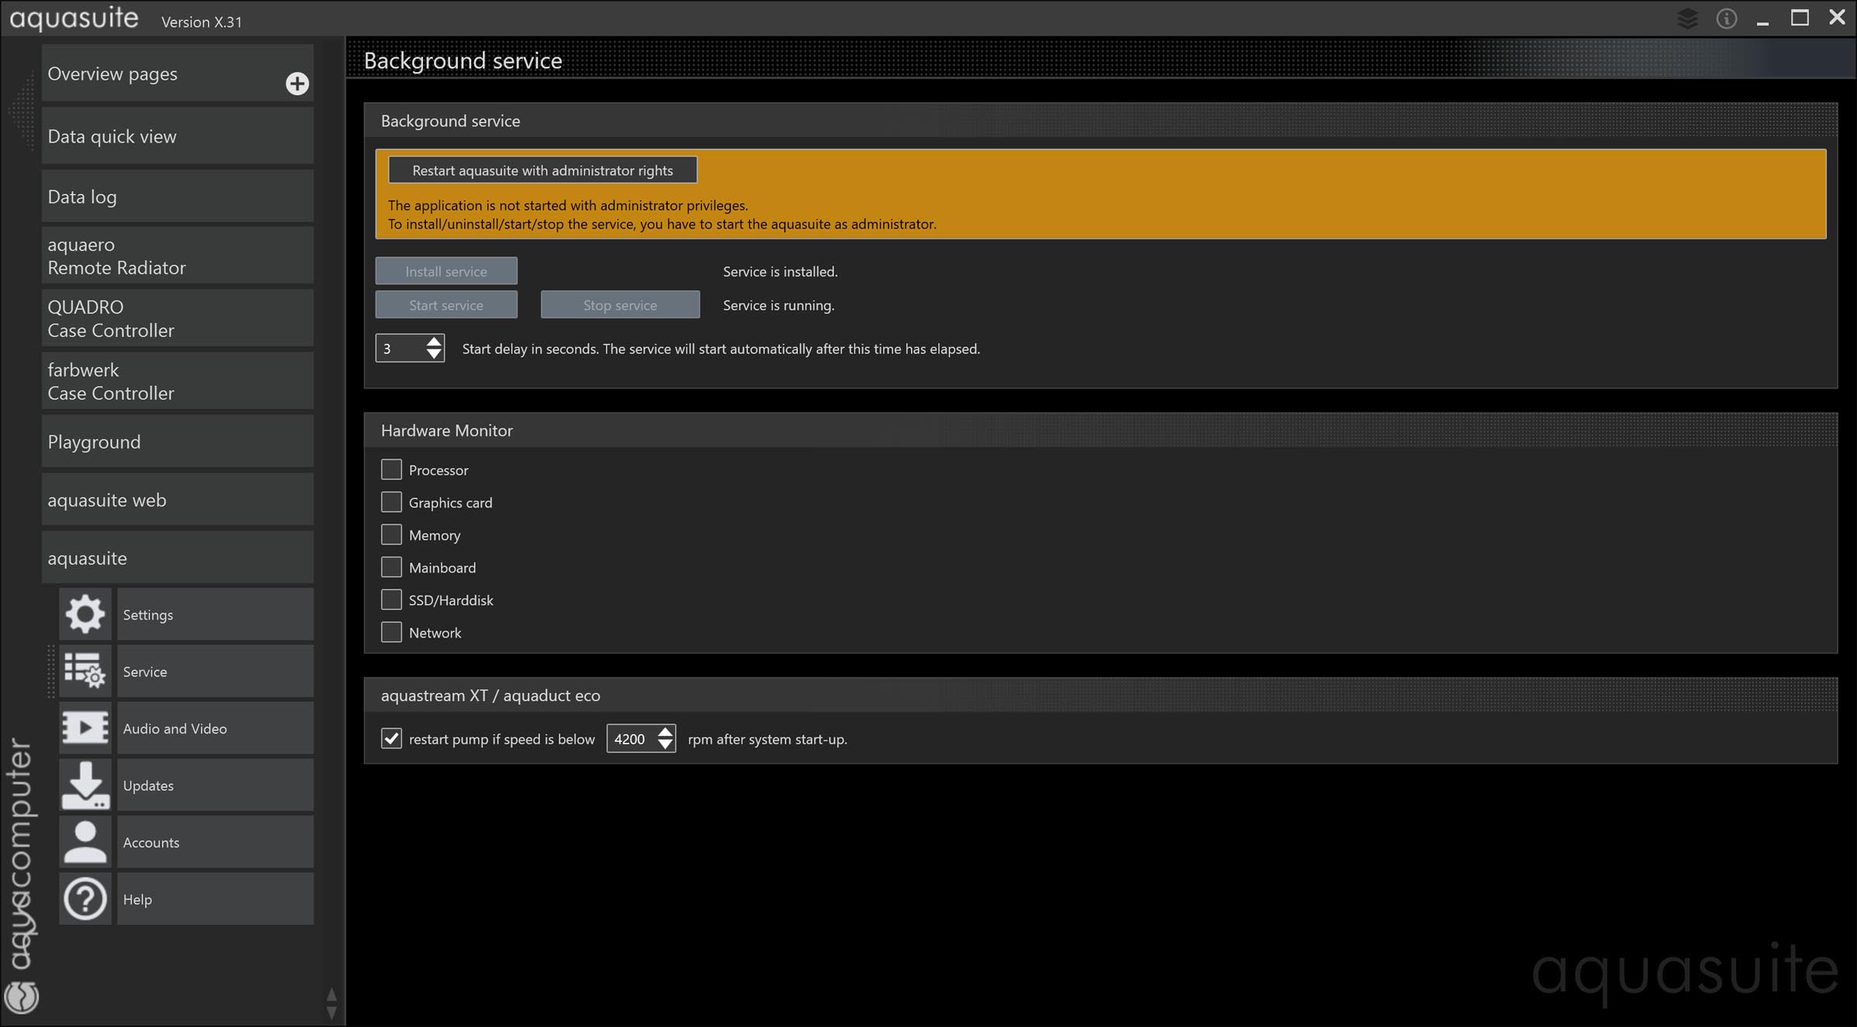Click the Settings gear icon

[85, 614]
